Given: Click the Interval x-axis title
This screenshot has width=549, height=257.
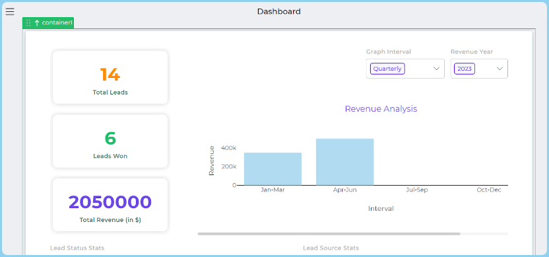Looking at the screenshot, I should pyautogui.click(x=381, y=209).
